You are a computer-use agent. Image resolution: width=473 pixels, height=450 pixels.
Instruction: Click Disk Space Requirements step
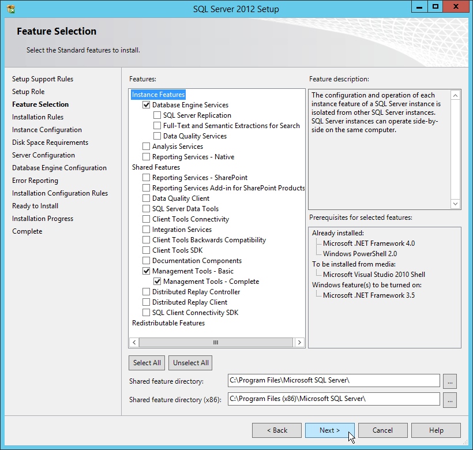pos(50,142)
